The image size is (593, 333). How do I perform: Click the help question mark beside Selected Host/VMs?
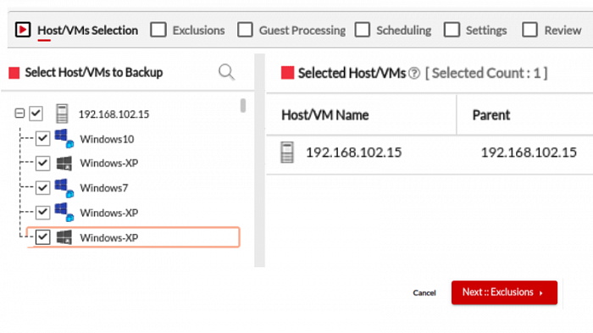point(414,73)
